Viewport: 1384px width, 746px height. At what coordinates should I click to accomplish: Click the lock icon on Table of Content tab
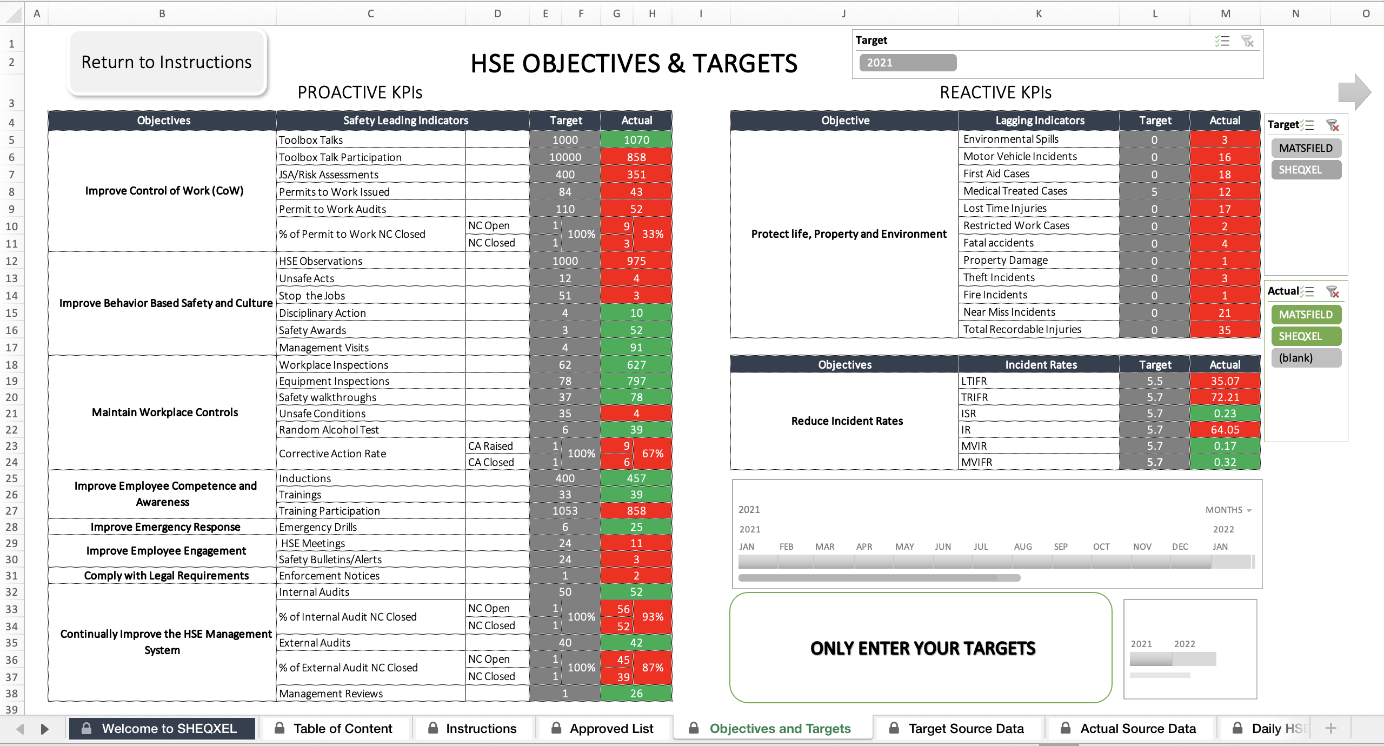coord(280,728)
